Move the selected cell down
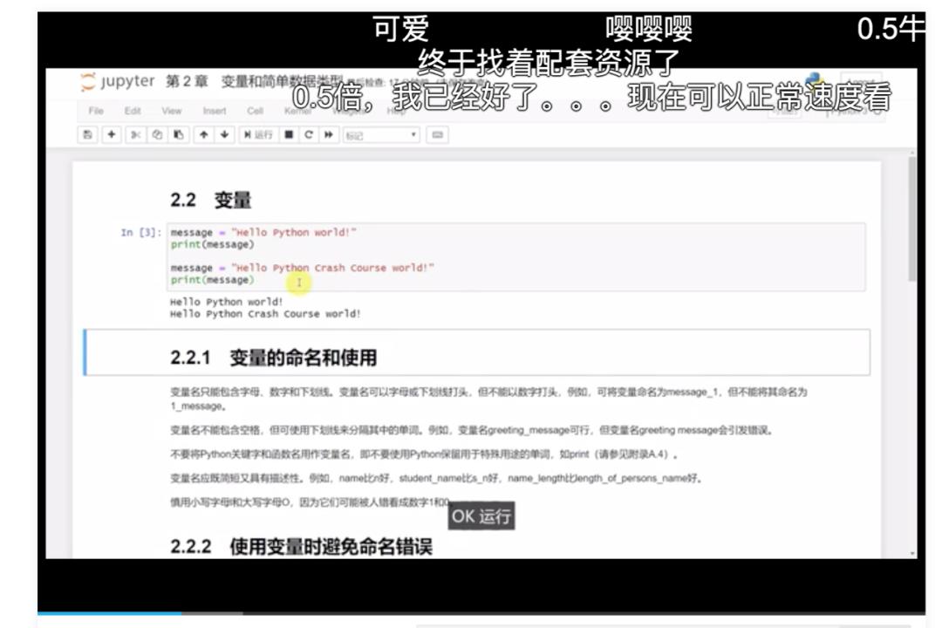This screenshot has height=628, width=942. coord(225,133)
